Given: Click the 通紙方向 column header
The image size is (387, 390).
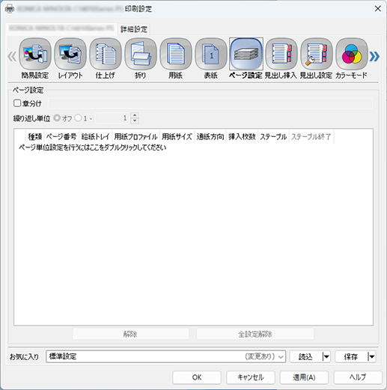Looking at the screenshot, I should [210, 136].
